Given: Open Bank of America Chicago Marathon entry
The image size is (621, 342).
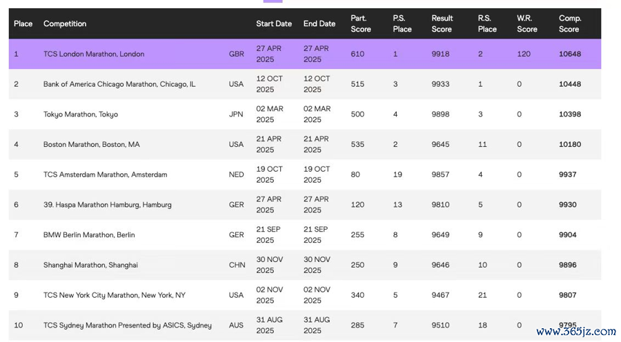Looking at the screenshot, I should point(119,84).
